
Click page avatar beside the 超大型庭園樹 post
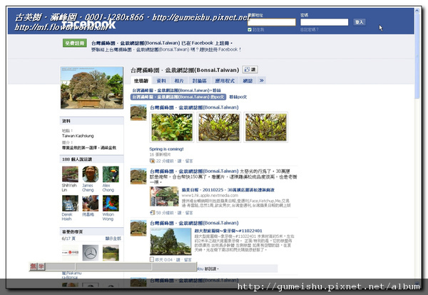(138, 228)
